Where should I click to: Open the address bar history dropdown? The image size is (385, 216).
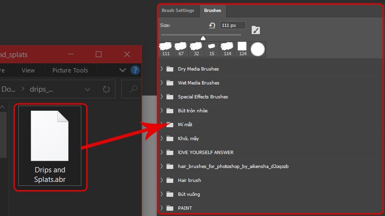point(88,90)
